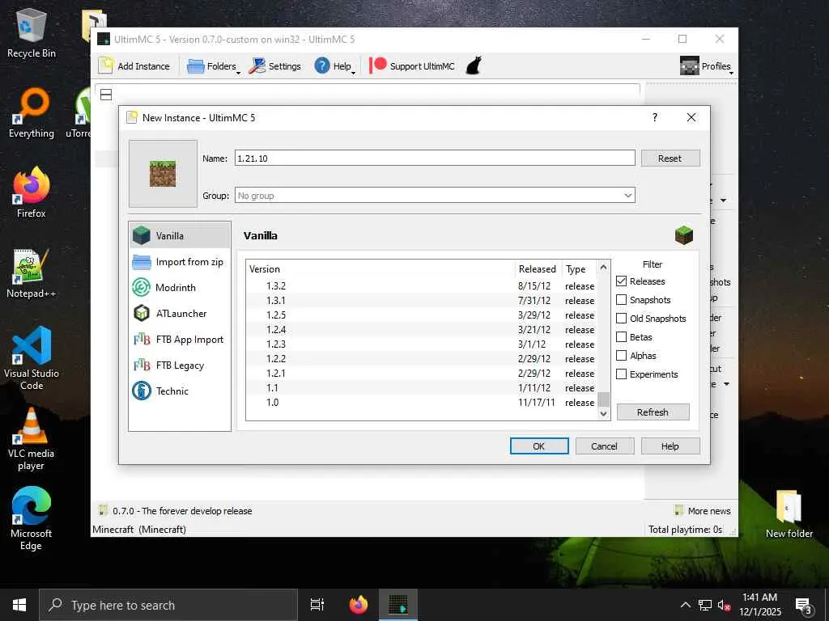Click the grass block instance icon button
The image size is (829, 621).
[163, 174]
